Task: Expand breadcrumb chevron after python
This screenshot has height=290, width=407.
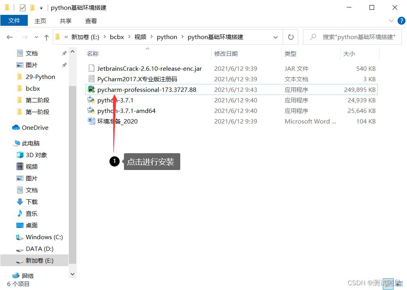Action: point(183,37)
